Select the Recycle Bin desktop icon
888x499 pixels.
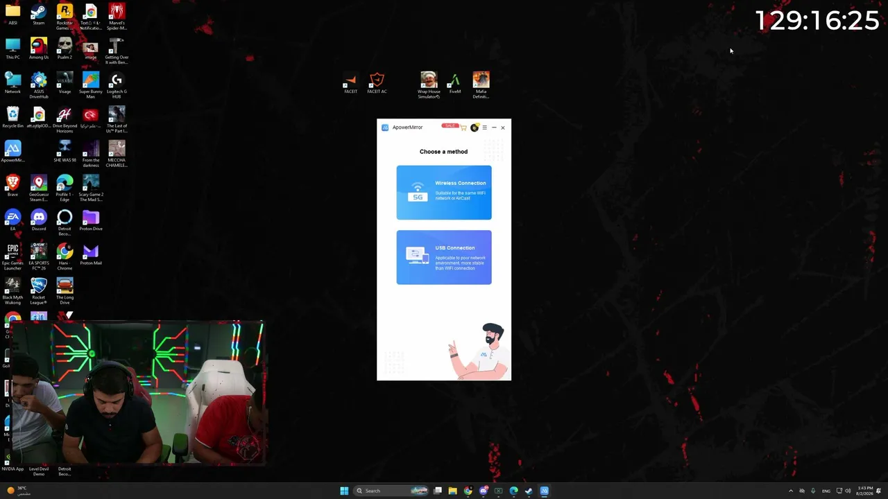12,117
